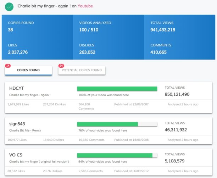Click the 94% match progress bar for VO CS
Viewport: 217px width, 178px height.
click(x=117, y=155)
